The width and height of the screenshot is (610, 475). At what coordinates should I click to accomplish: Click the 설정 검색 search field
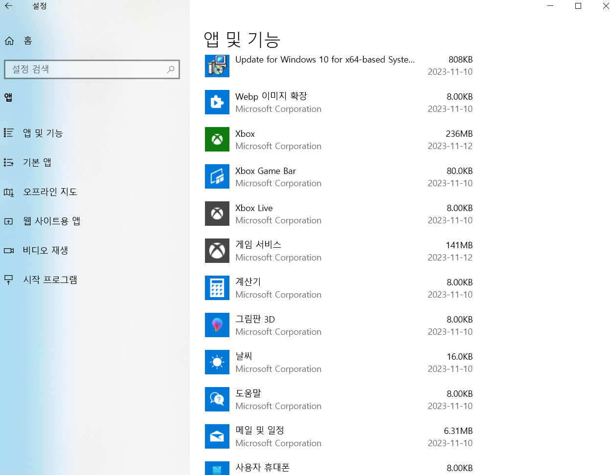coord(92,69)
